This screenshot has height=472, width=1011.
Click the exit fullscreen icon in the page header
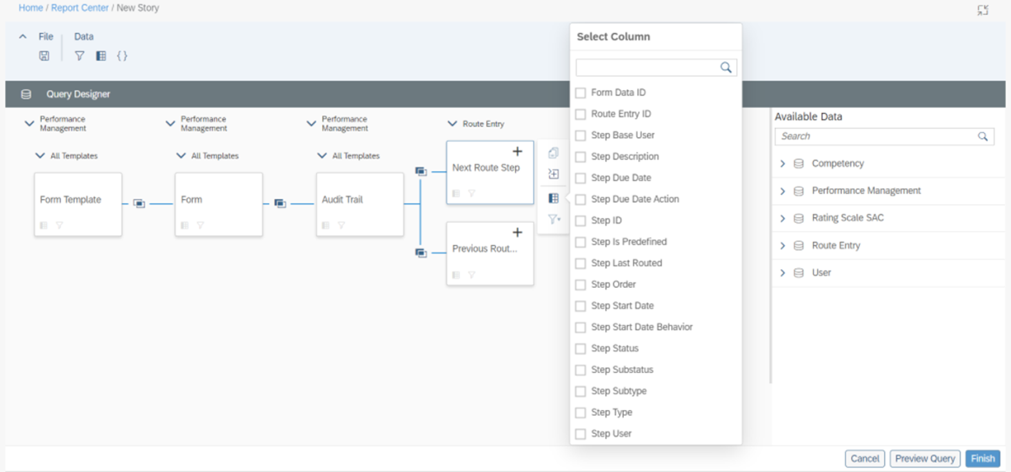(983, 10)
